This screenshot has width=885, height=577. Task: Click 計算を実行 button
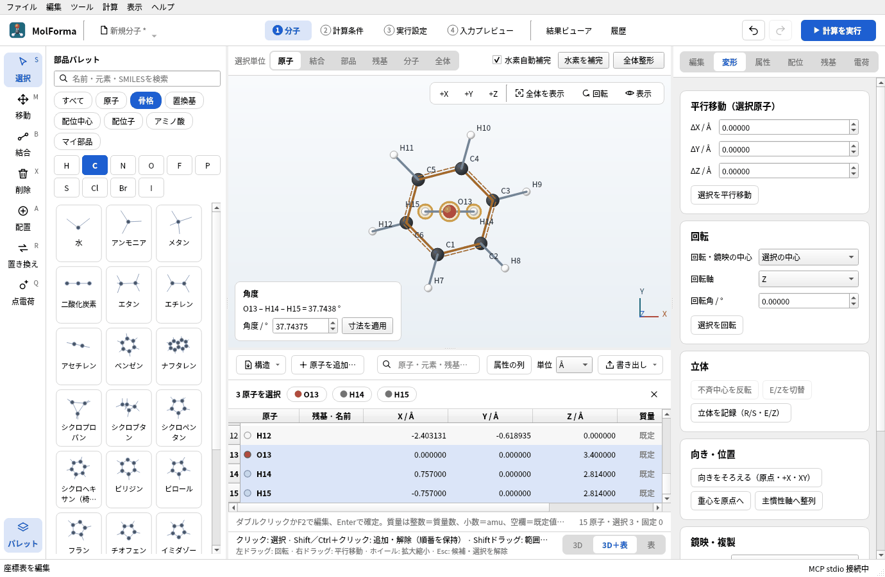point(838,30)
